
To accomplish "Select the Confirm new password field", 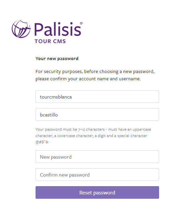I will (97, 175).
